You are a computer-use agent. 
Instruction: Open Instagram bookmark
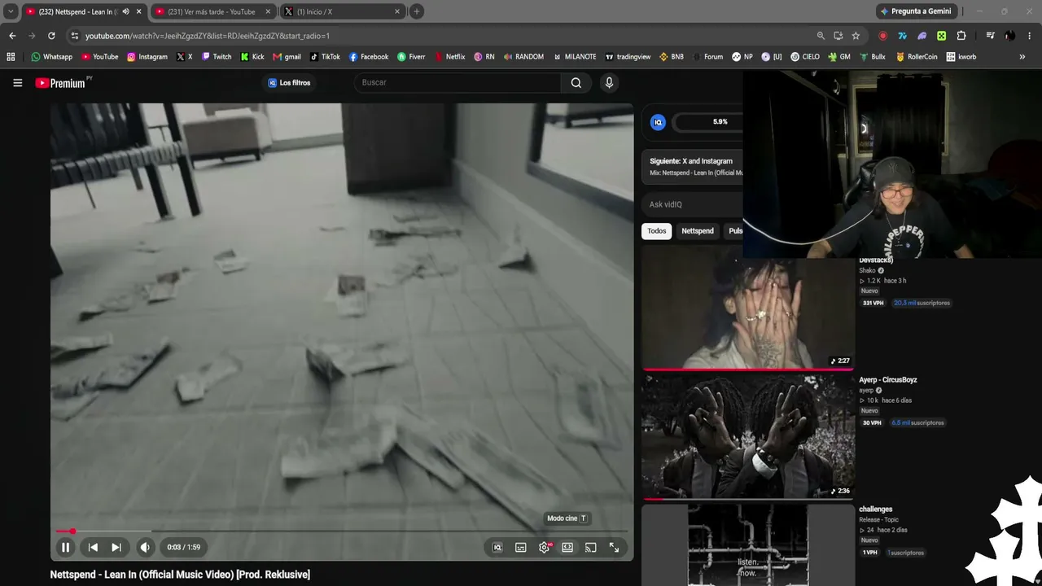(x=147, y=57)
